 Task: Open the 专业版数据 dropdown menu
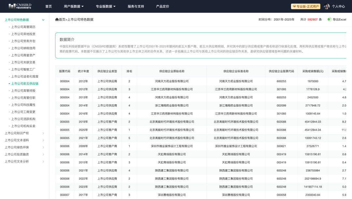pyautogui.click(x=106, y=6)
